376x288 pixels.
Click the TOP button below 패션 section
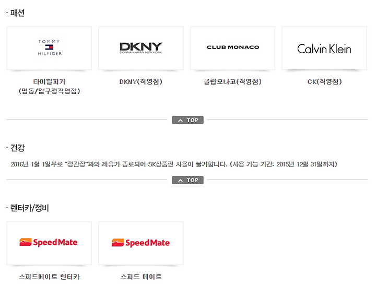tap(188, 120)
